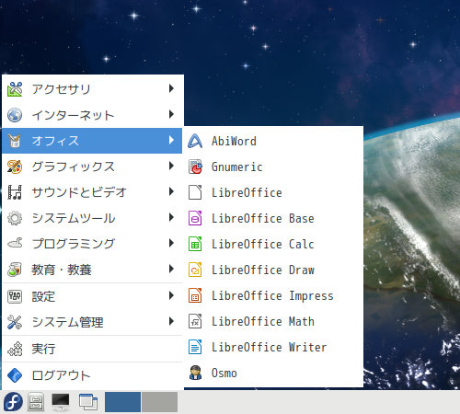Switch to the gray second workspace
Viewport: 460px width, 414px height.
tap(159, 402)
